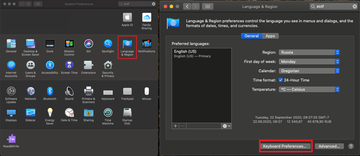360x156 pixels.
Task: Switch to the Apps tab
Action: tap(270, 36)
